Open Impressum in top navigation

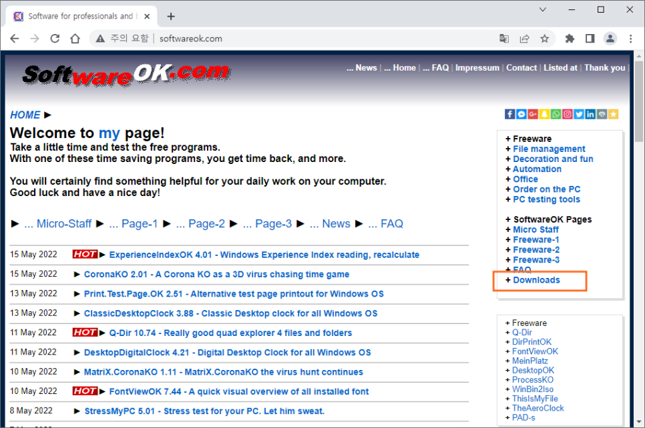pyautogui.click(x=477, y=68)
